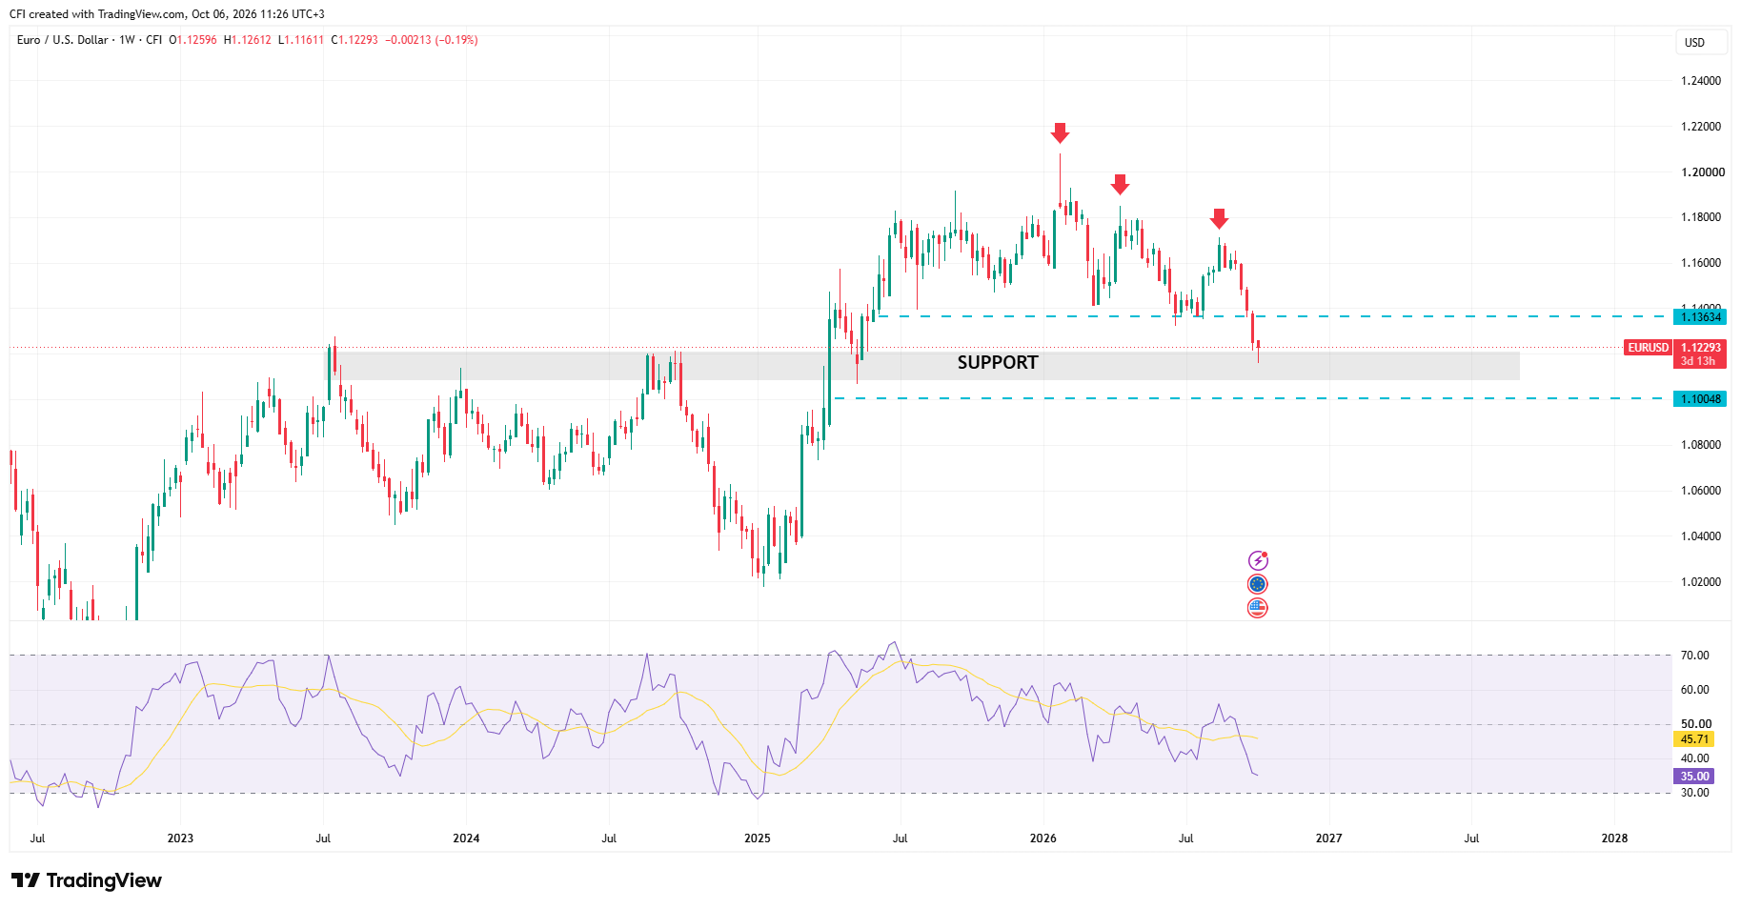1741x909 pixels.
Task: Click the 1.04000 price axis label
Action: tap(1701, 536)
